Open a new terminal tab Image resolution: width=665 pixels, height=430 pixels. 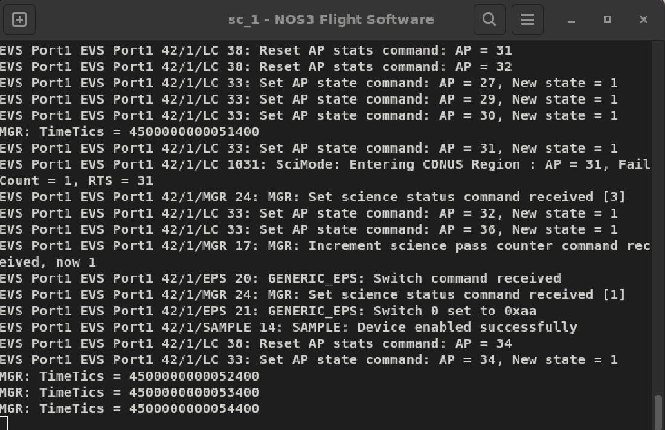pos(19,19)
